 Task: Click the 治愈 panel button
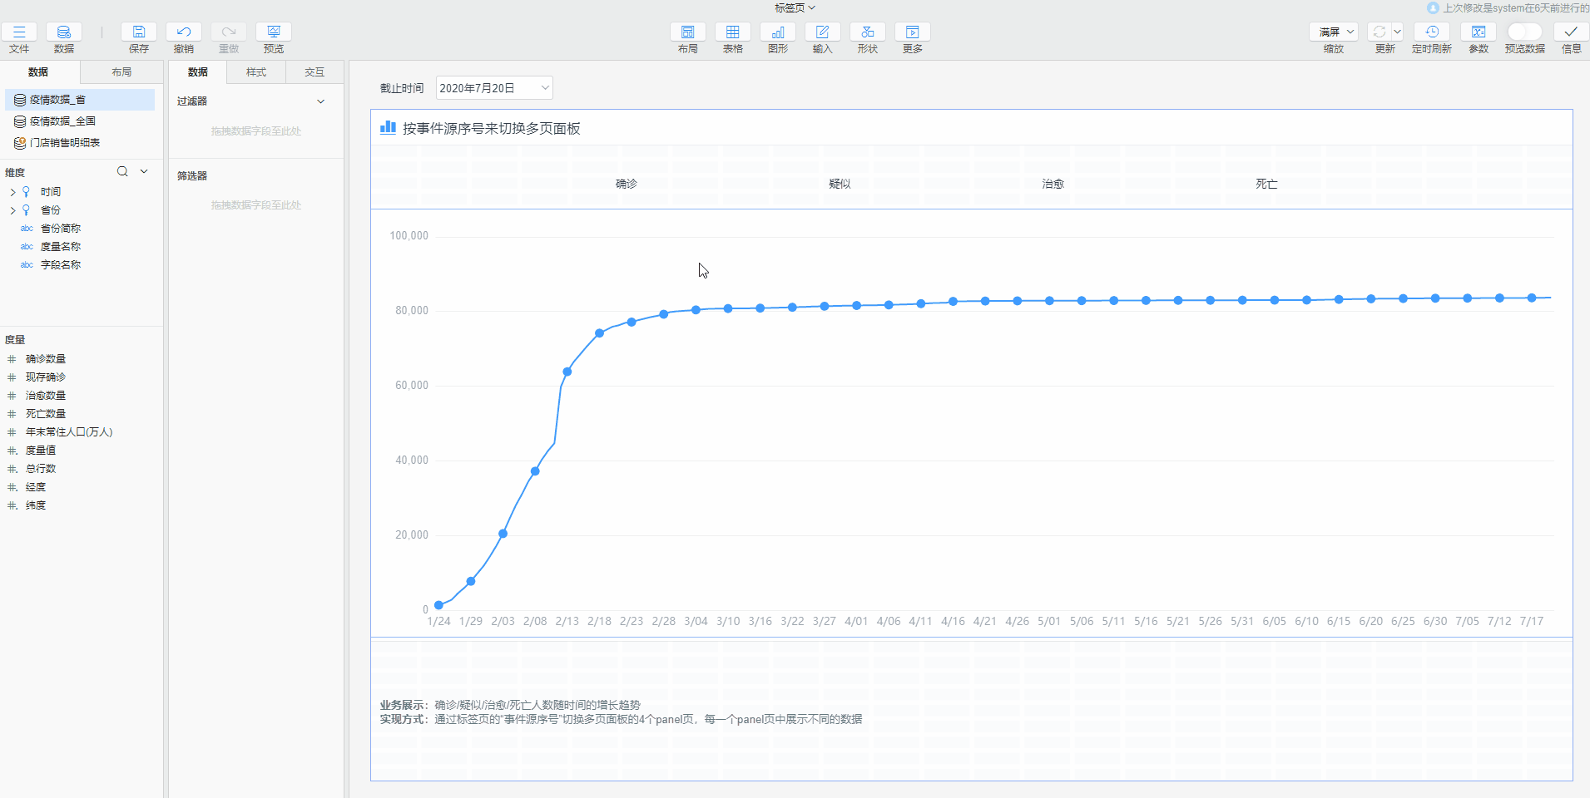pyautogui.click(x=1053, y=184)
